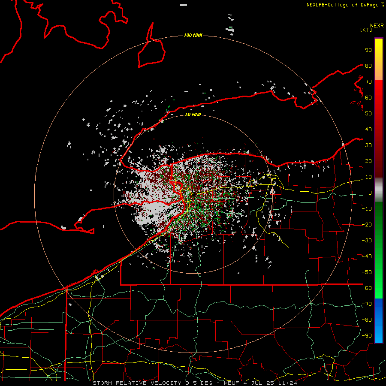
Task: Click the NEXR label at top right
Action: (x=377, y=26)
